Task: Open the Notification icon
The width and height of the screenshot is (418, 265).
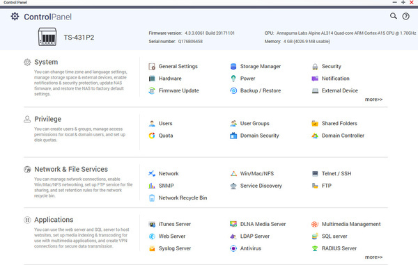Action: point(315,79)
